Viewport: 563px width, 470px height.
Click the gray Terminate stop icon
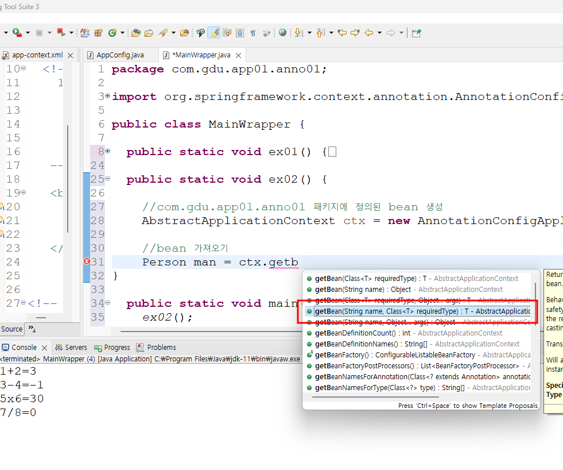(40, 33)
